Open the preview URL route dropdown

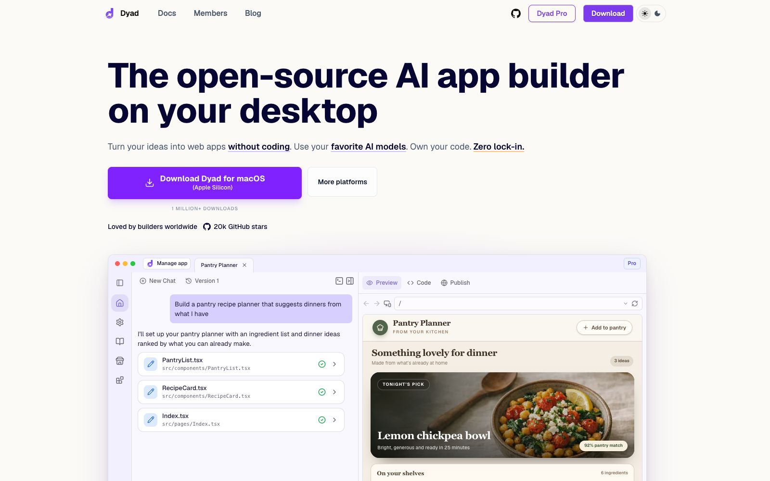pos(625,304)
